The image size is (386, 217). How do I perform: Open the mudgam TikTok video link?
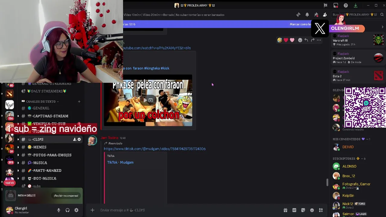155,149
